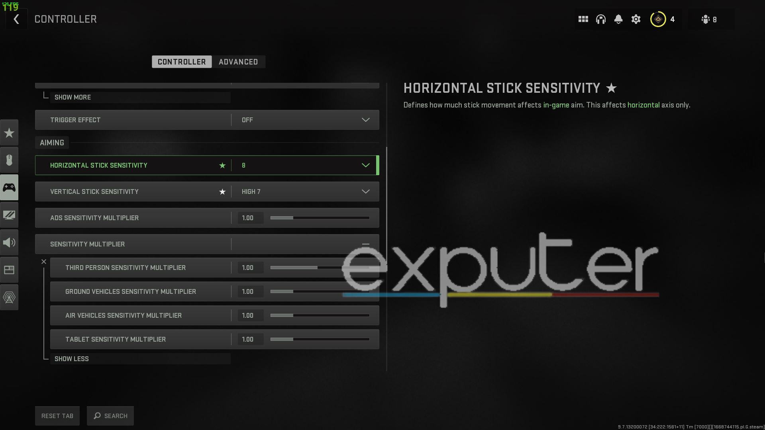This screenshot has width=765, height=430.
Task: Click the settings gear icon top bar
Action: (636, 19)
